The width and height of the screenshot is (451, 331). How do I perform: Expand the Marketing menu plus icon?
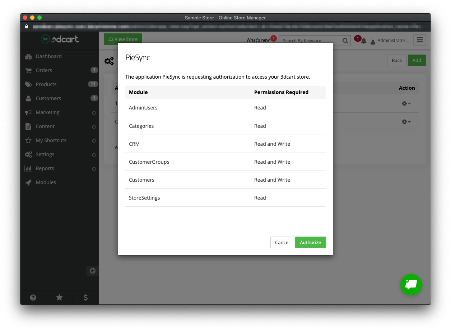click(x=94, y=113)
